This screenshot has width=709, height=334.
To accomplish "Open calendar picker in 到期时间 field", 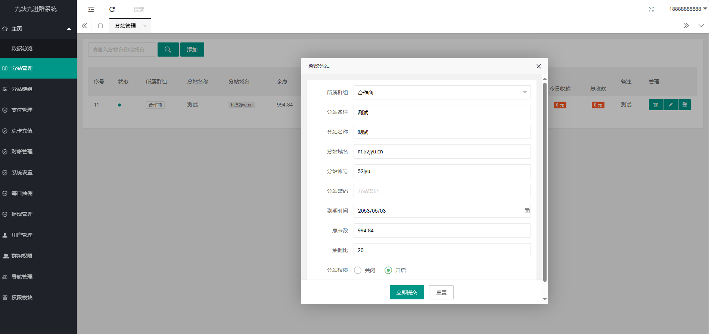I will click(527, 211).
